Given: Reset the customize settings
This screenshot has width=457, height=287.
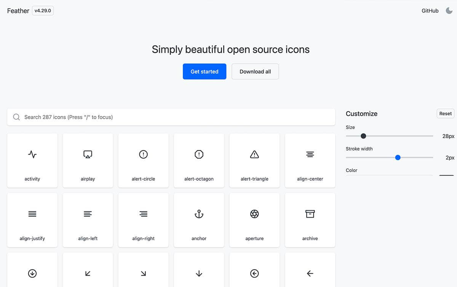Looking at the screenshot, I should pyautogui.click(x=446, y=113).
